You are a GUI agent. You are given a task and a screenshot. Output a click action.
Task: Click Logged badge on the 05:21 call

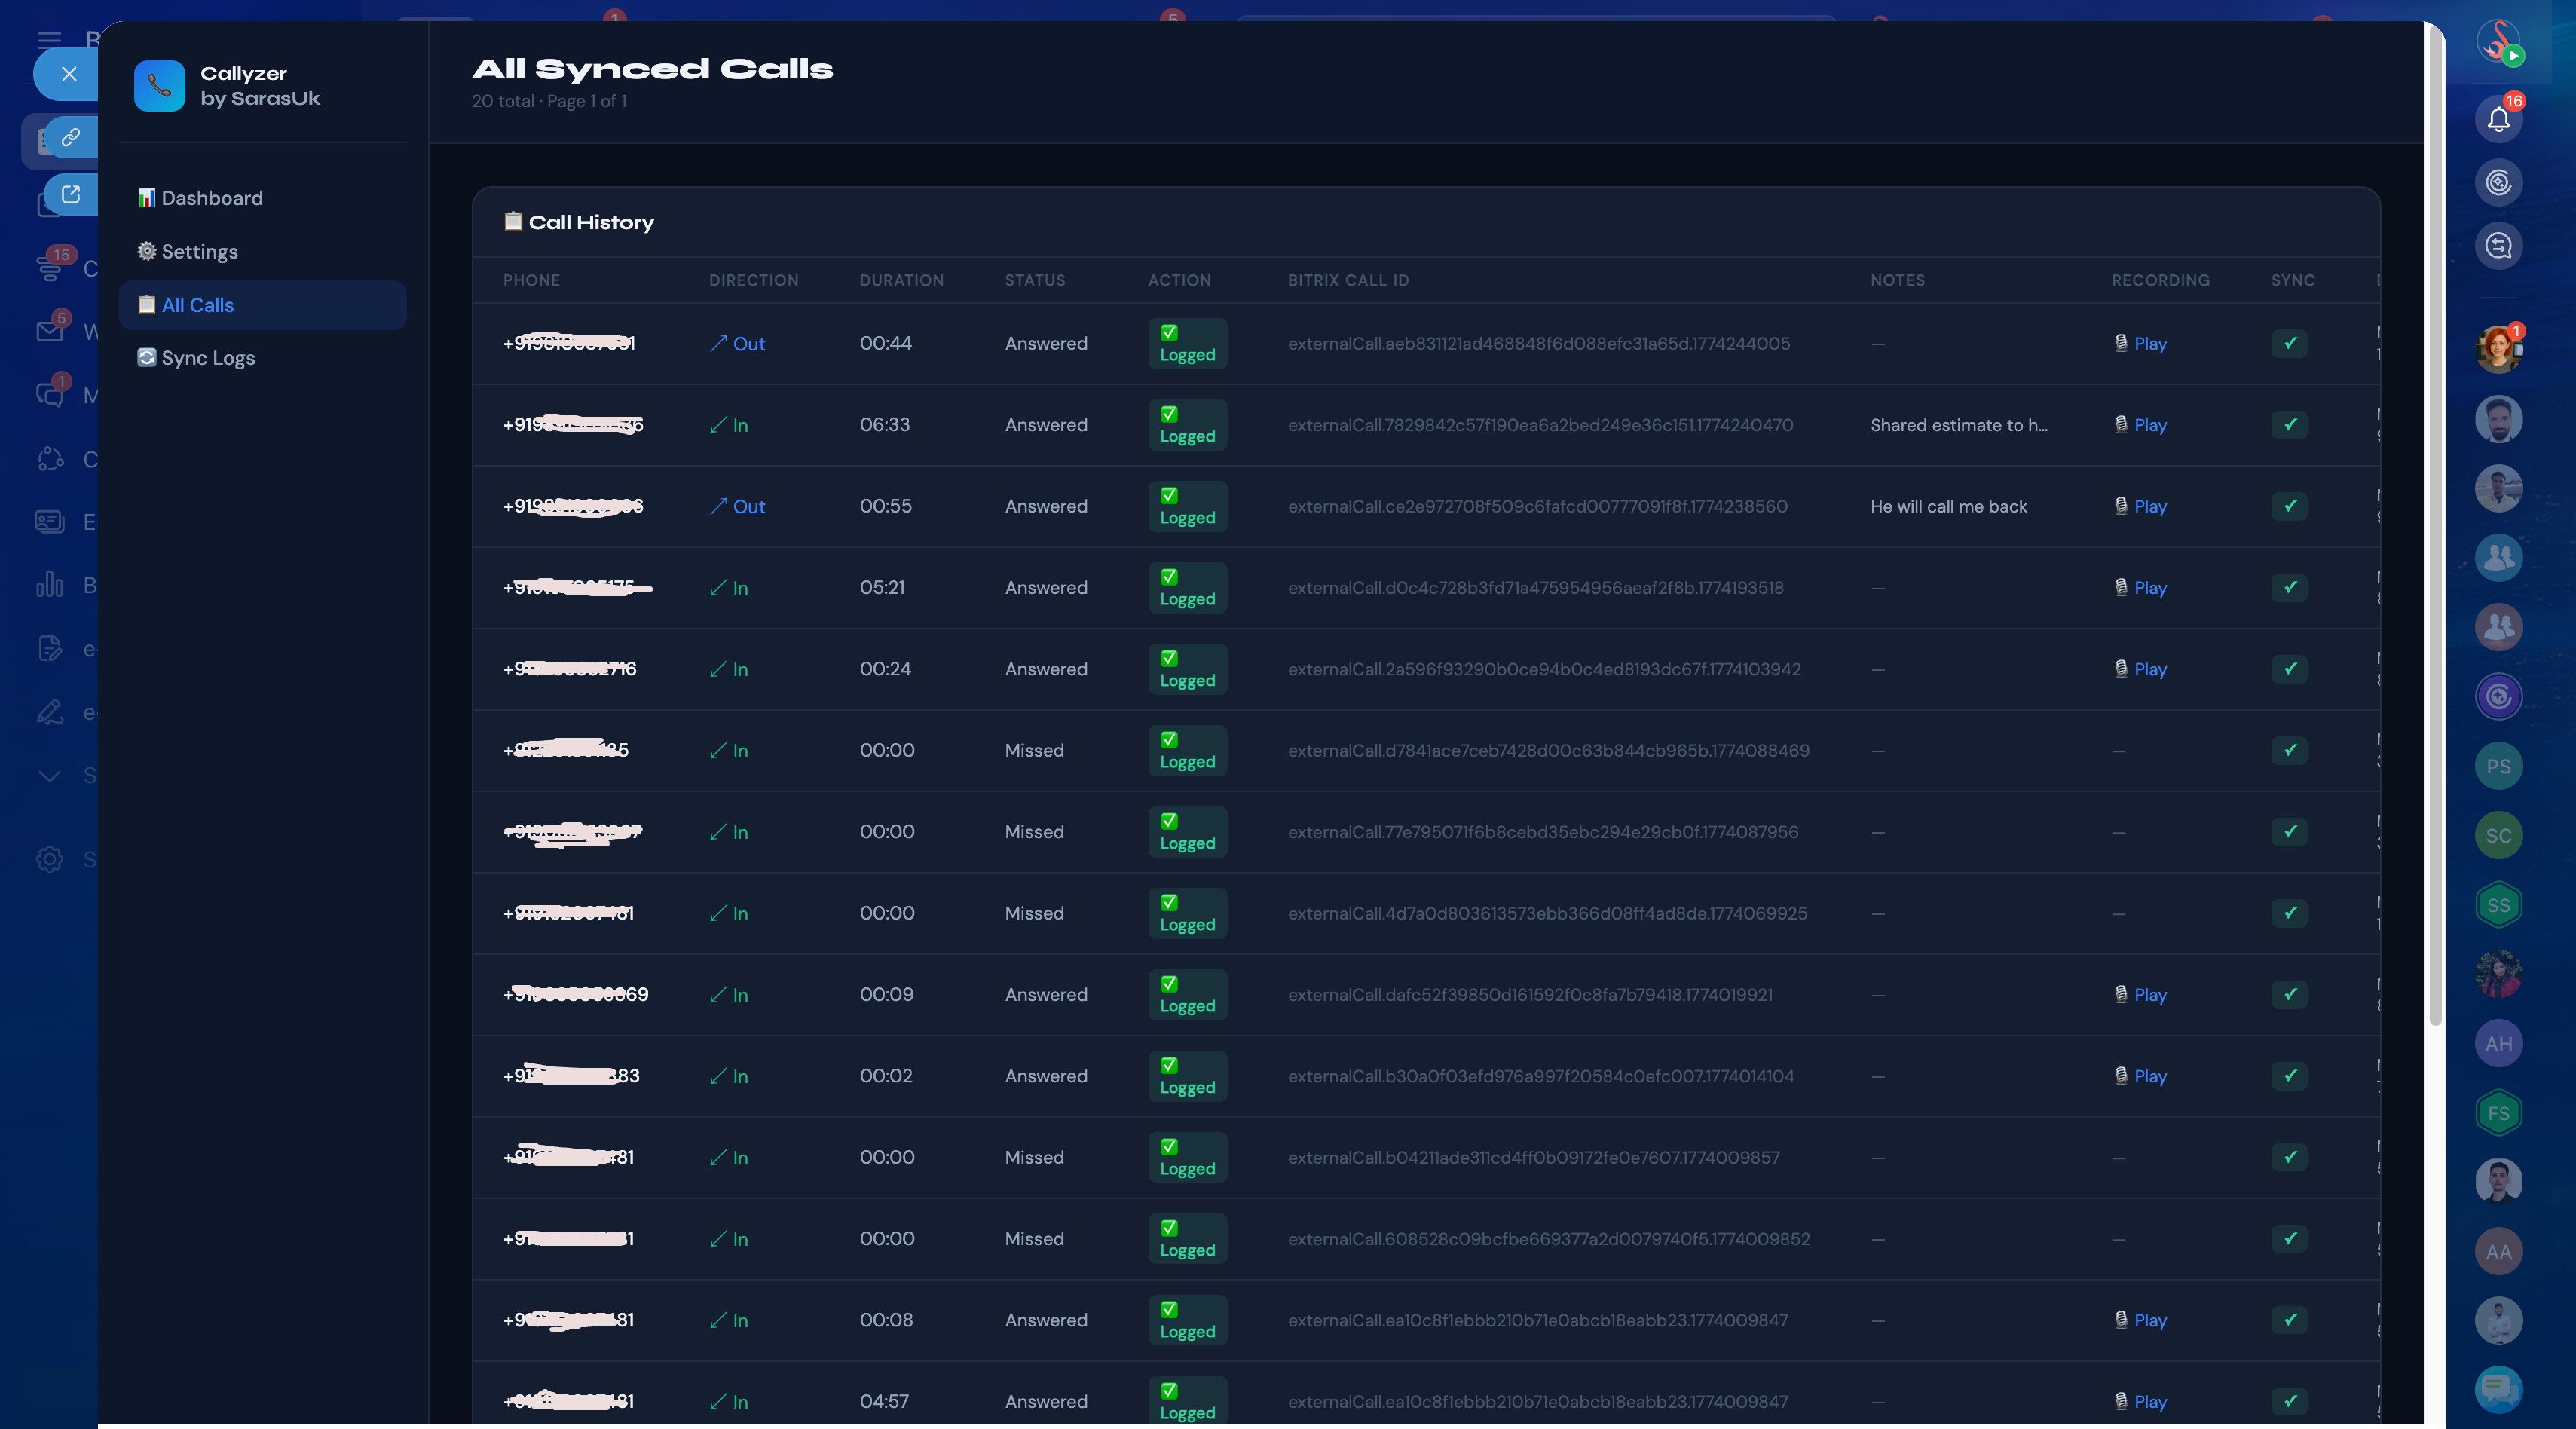[1187, 588]
